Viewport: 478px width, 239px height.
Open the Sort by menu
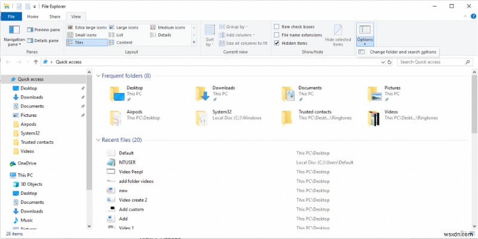210,36
